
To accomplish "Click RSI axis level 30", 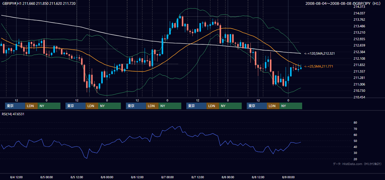I will pyautogui.click(x=355, y=153).
